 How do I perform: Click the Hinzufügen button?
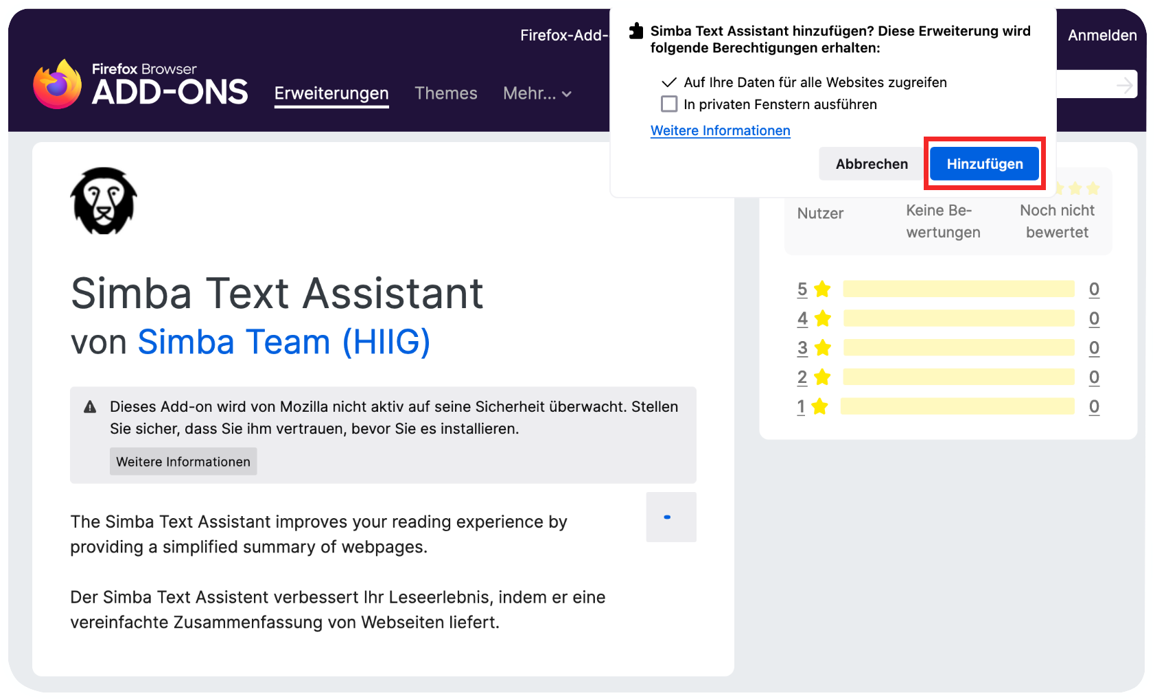coord(984,164)
